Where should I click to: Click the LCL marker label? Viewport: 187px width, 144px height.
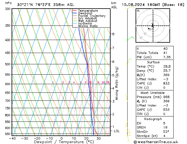click(x=117, y=131)
